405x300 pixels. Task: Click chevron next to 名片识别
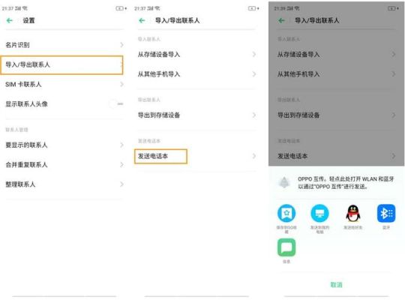(x=121, y=45)
